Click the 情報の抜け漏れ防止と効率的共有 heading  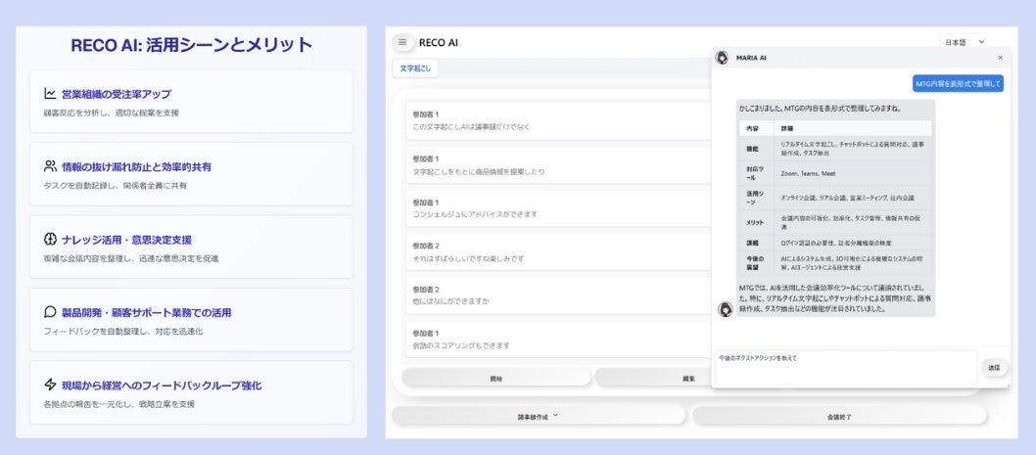point(137,167)
